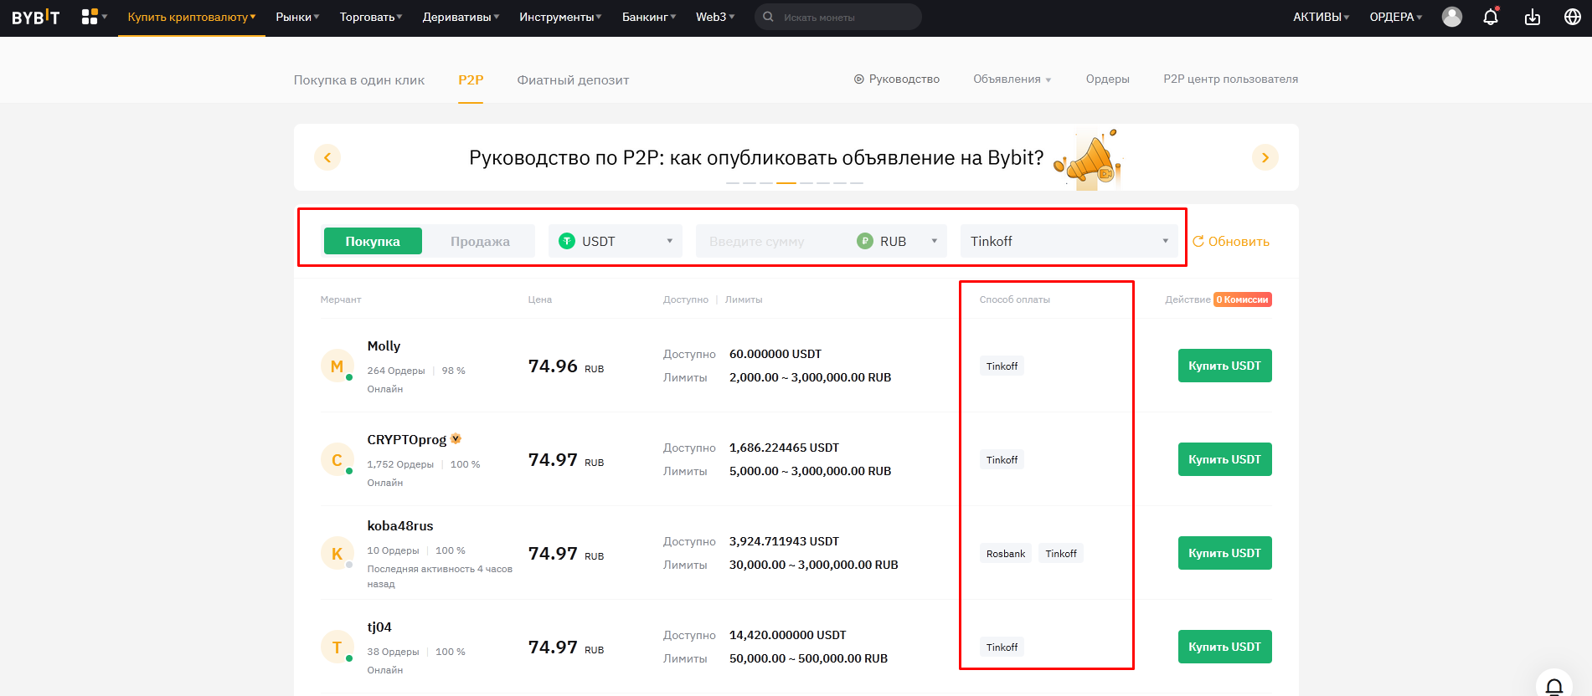Open the Торговать menu
Image resolution: width=1592 pixels, height=696 pixels.
tap(371, 17)
